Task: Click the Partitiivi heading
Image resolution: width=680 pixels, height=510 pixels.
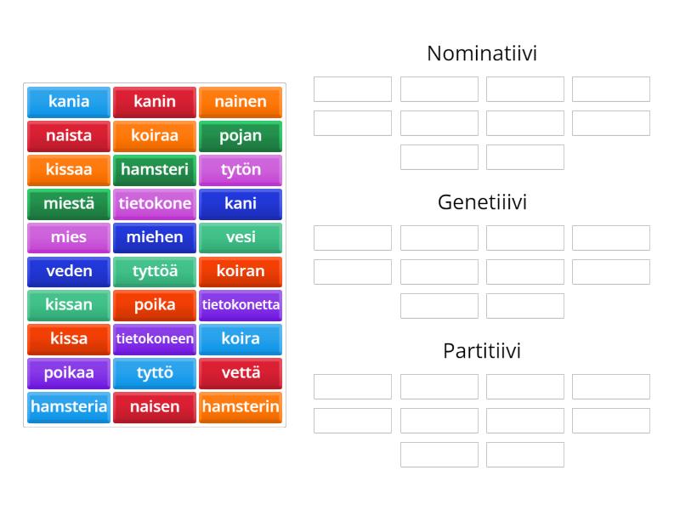Action: coord(482,350)
